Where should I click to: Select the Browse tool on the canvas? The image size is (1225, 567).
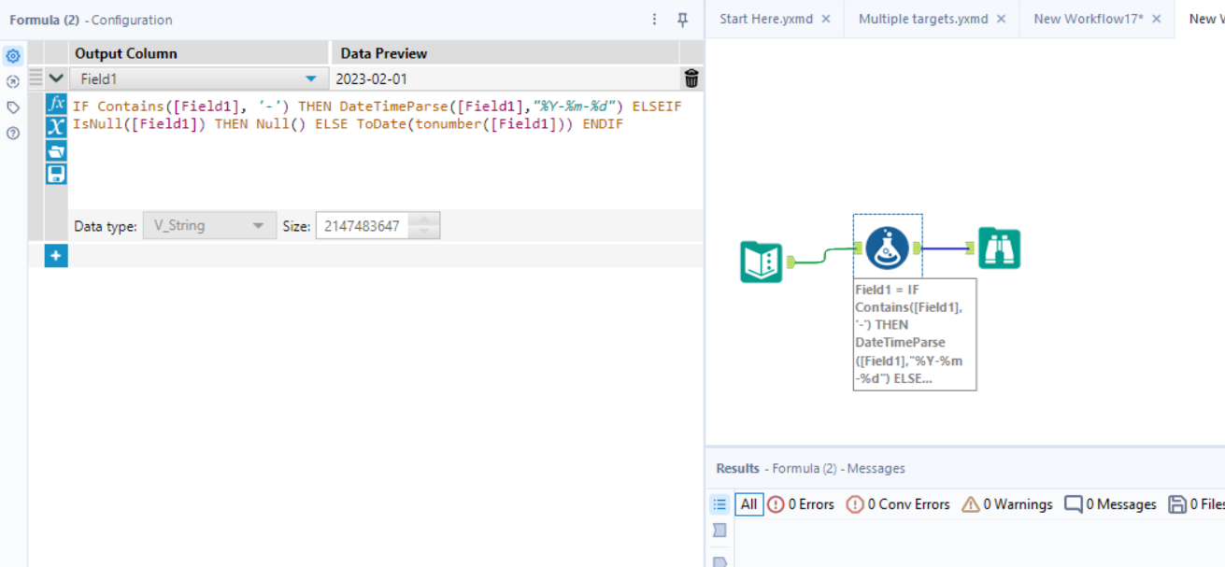coord(999,248)
